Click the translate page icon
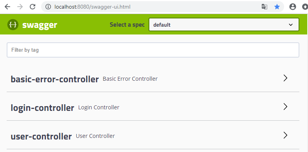The height and width of the screenshot is (152, 308). point(265,7)
